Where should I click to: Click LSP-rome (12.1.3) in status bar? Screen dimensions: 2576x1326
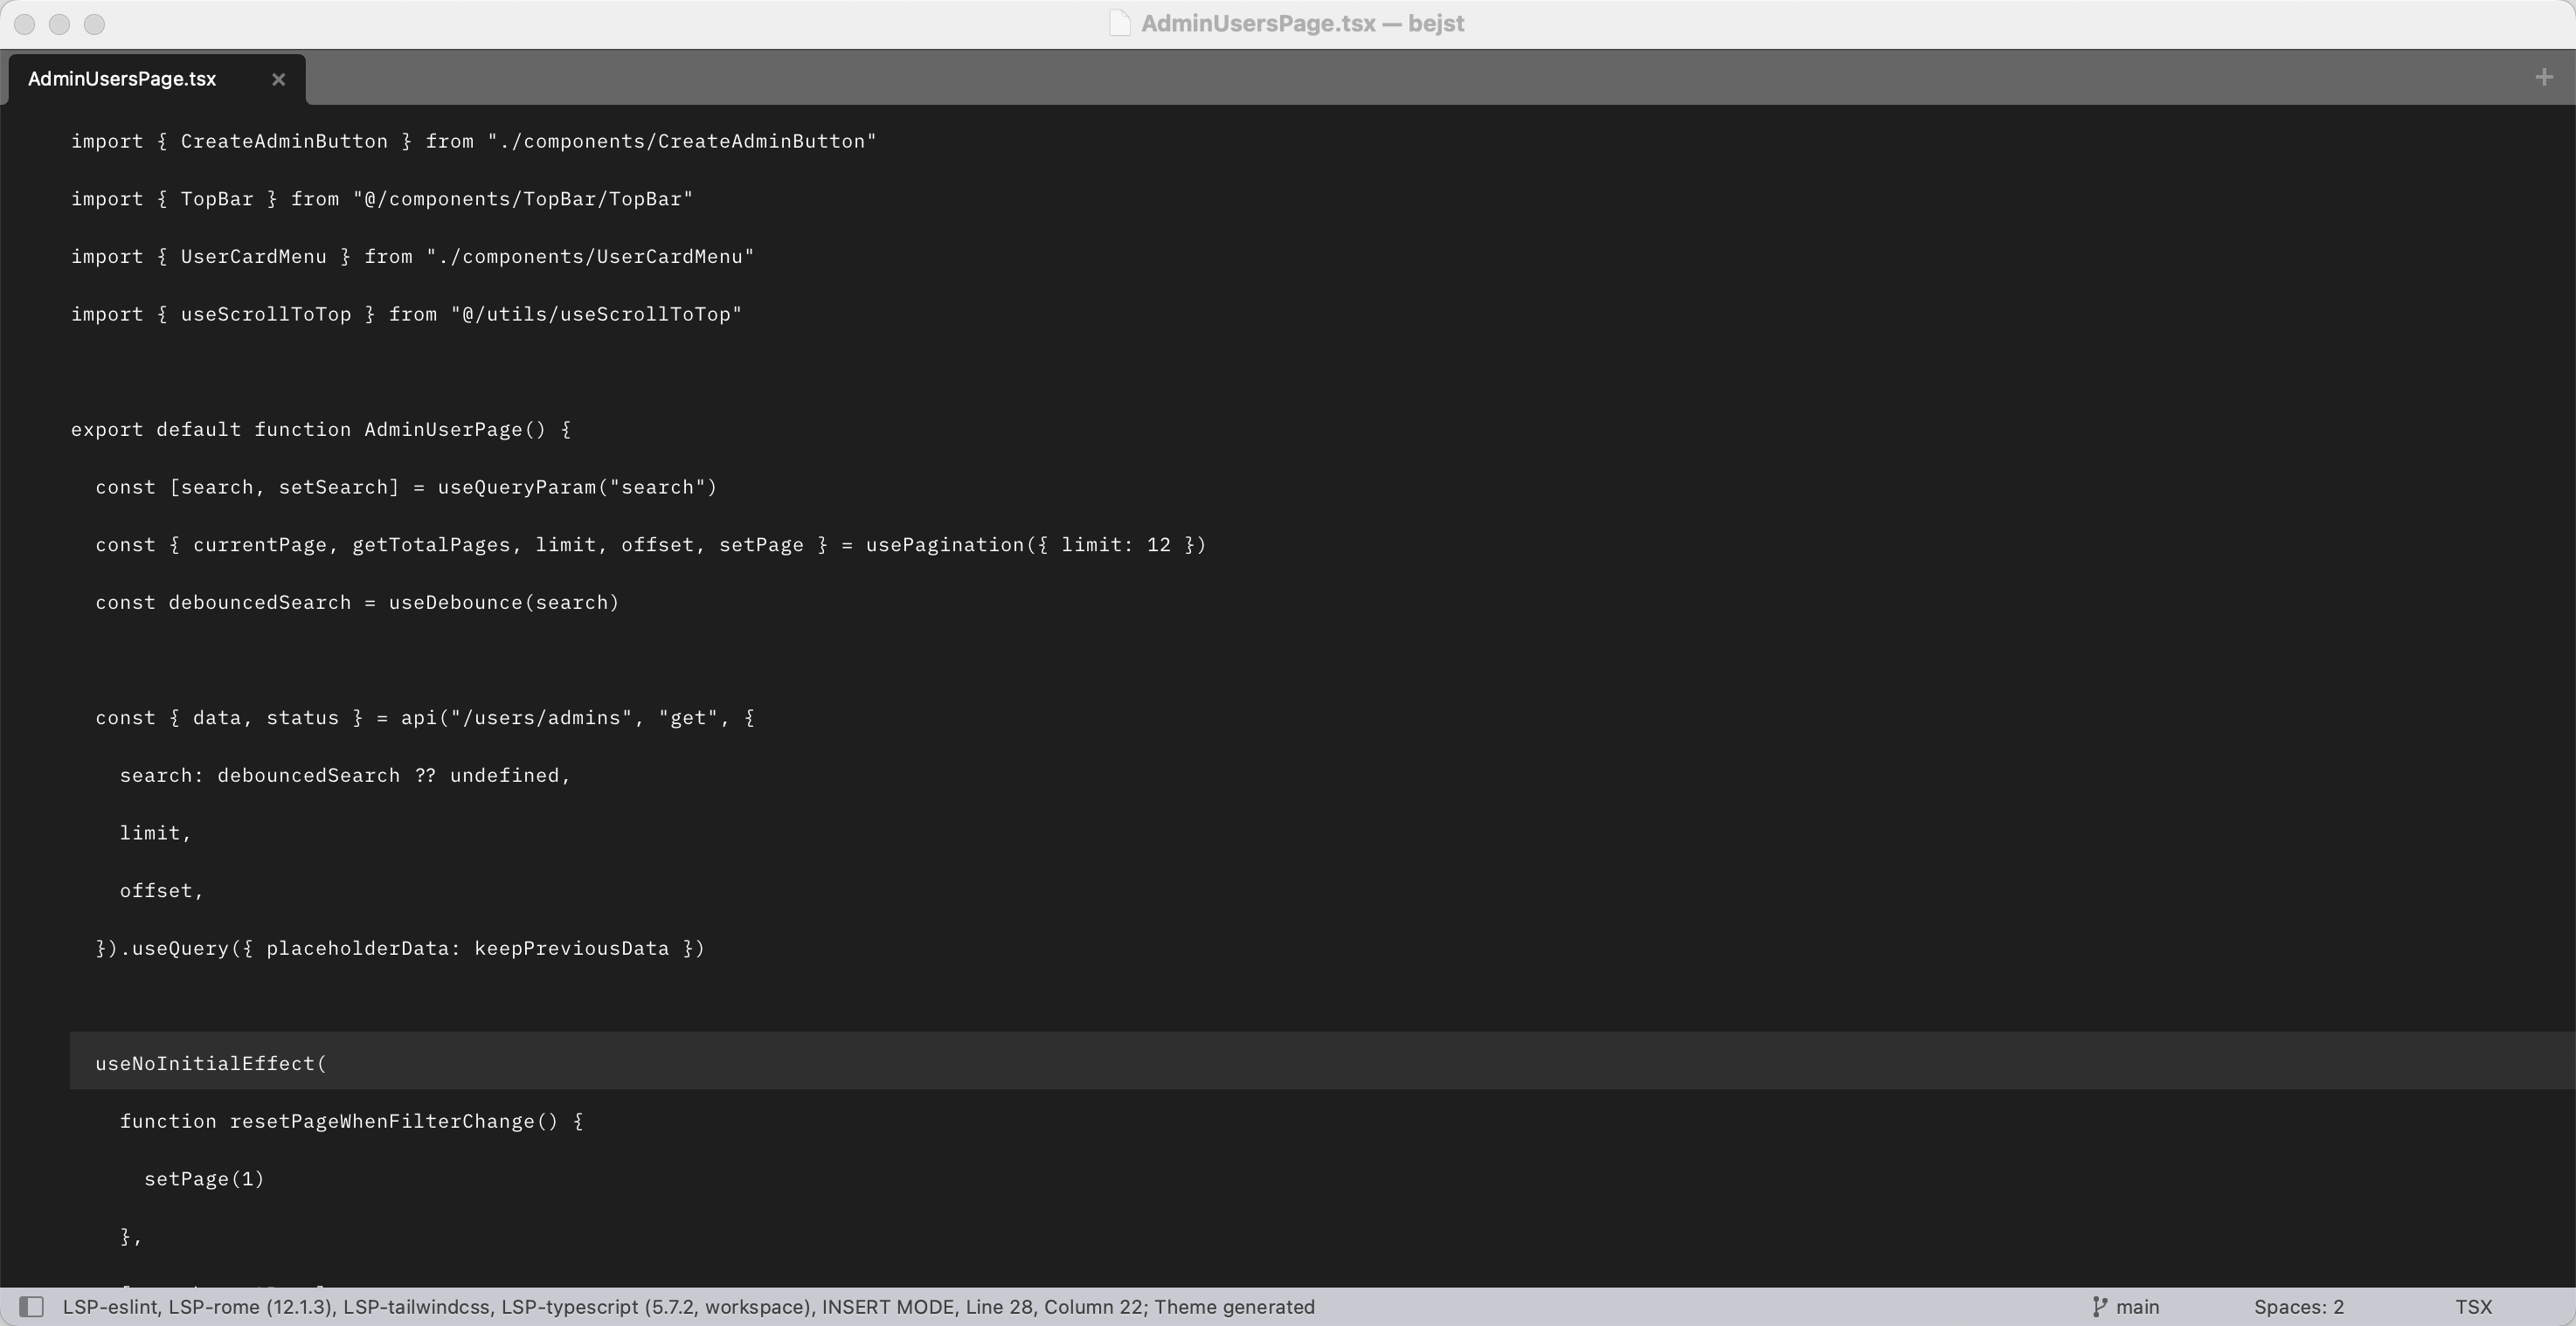[250, 1307]
